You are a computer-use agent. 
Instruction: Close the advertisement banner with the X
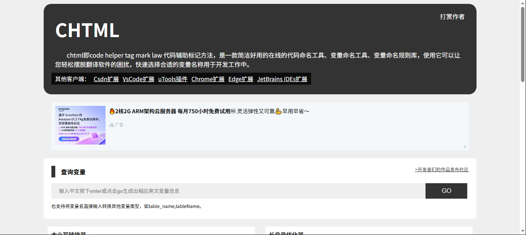[465, 147]
